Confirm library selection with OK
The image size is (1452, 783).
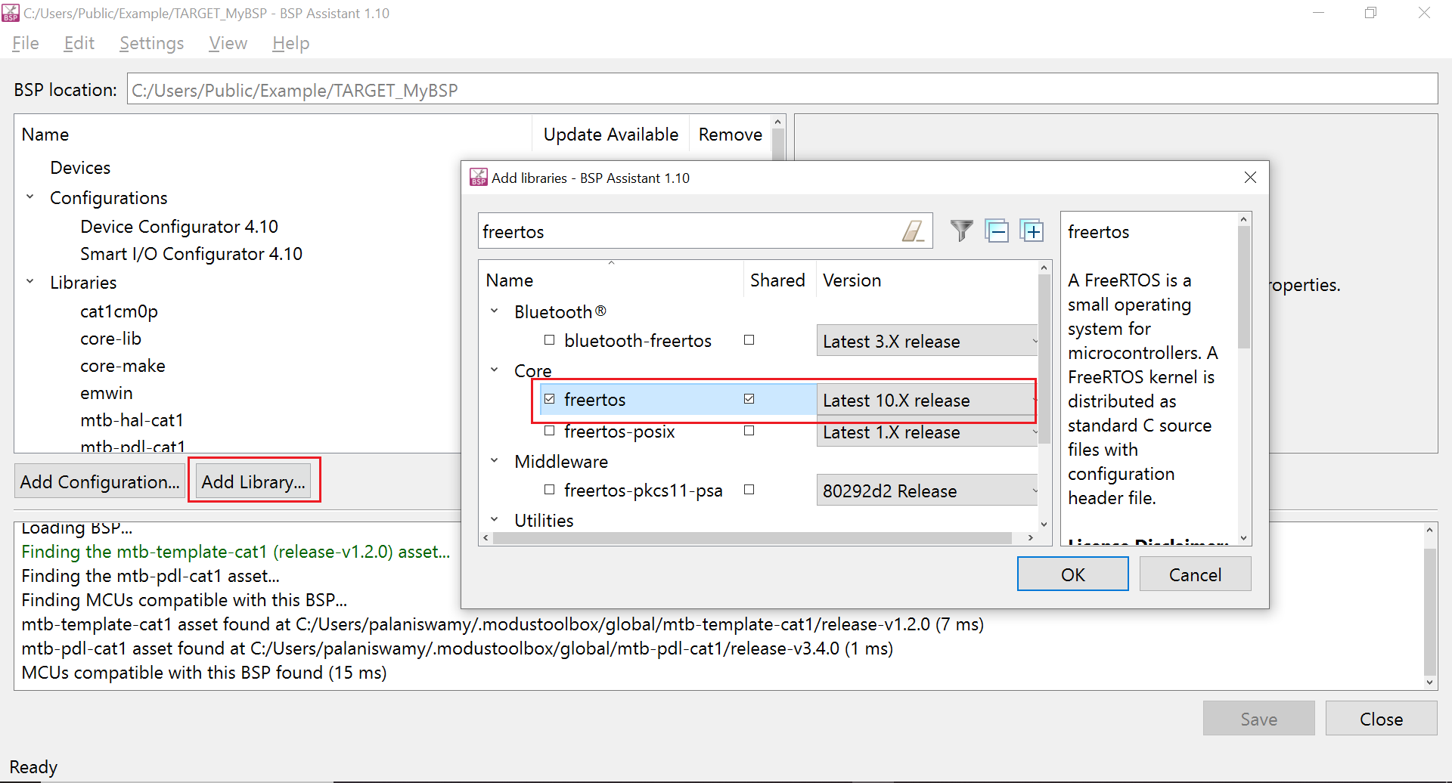[1072, 574]
